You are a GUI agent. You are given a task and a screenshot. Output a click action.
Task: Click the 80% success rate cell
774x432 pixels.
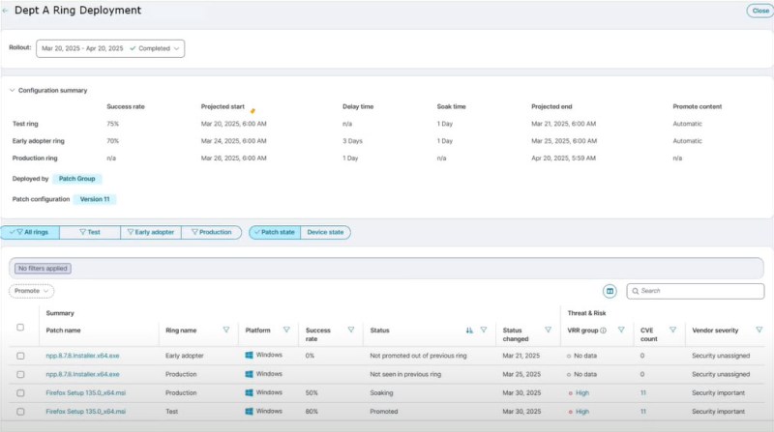click(312, 412)
